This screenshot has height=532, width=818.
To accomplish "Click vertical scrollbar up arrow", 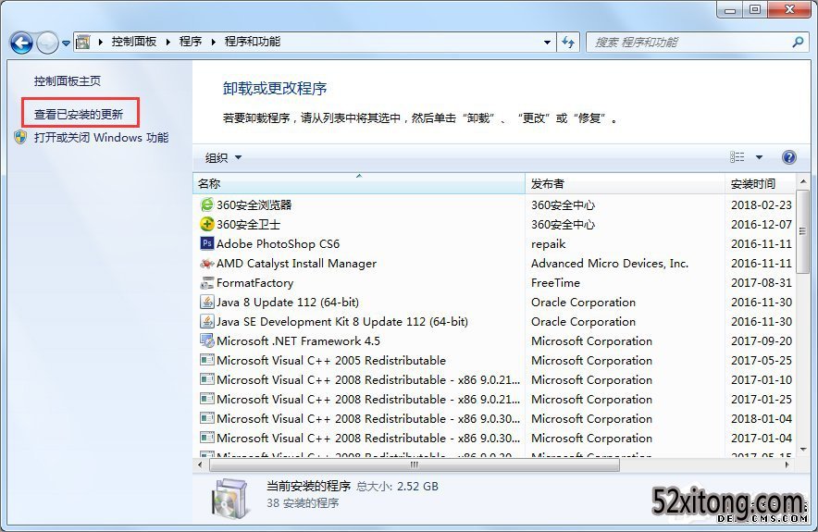I will 803,181.
